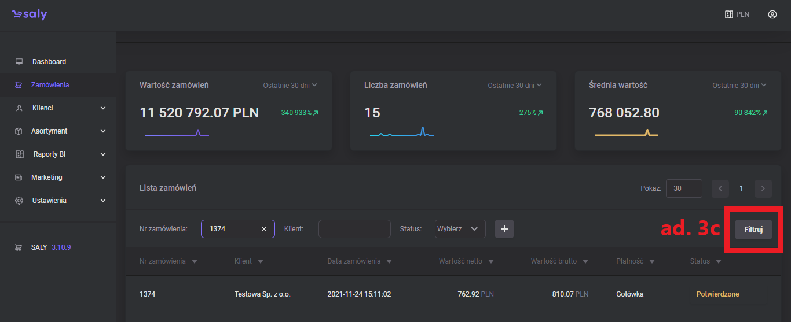Open order 1374 in the list
Viewport: 791px width, 322px height.
pyautogui.click(x=148, y=294)
